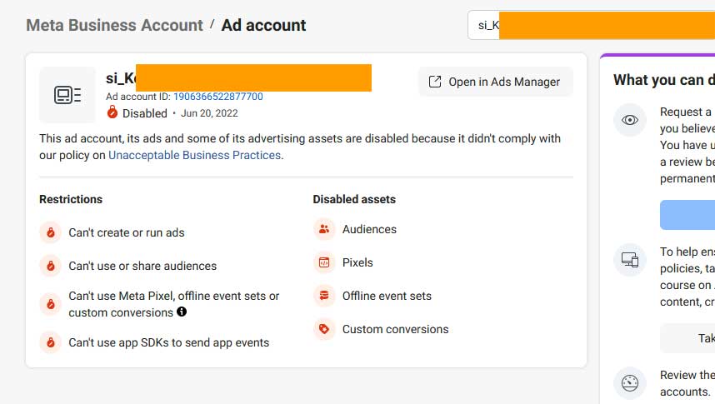Click the Custom conversions tag icon

(x=324, y=329)
